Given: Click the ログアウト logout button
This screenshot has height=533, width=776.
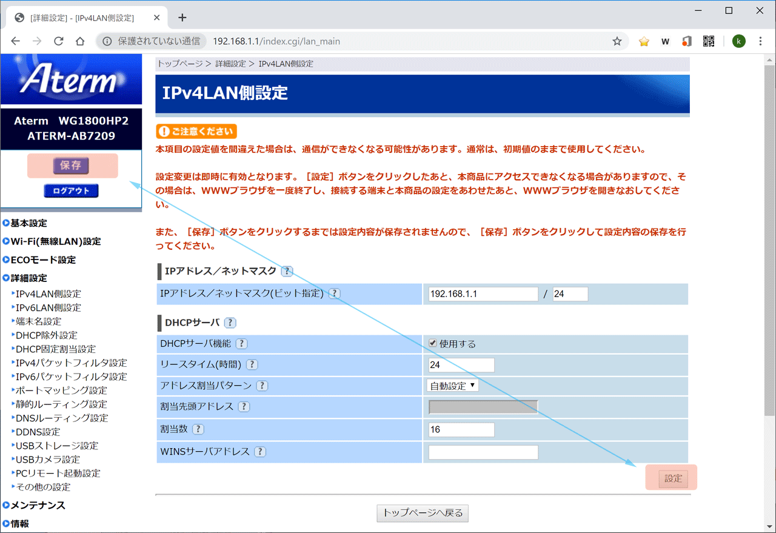Looking at the screenshot, I should (71, 190).
